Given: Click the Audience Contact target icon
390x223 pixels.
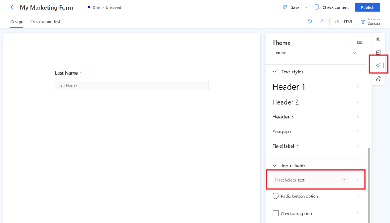Looking at the screenshot, I should [363, 22].
